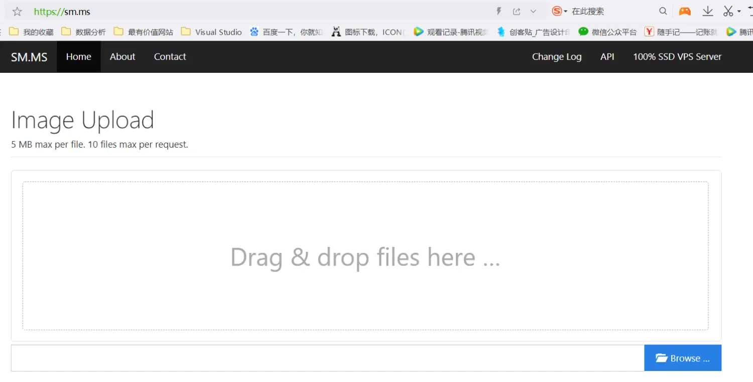Open the Change Log page

[x=557, y=57]
